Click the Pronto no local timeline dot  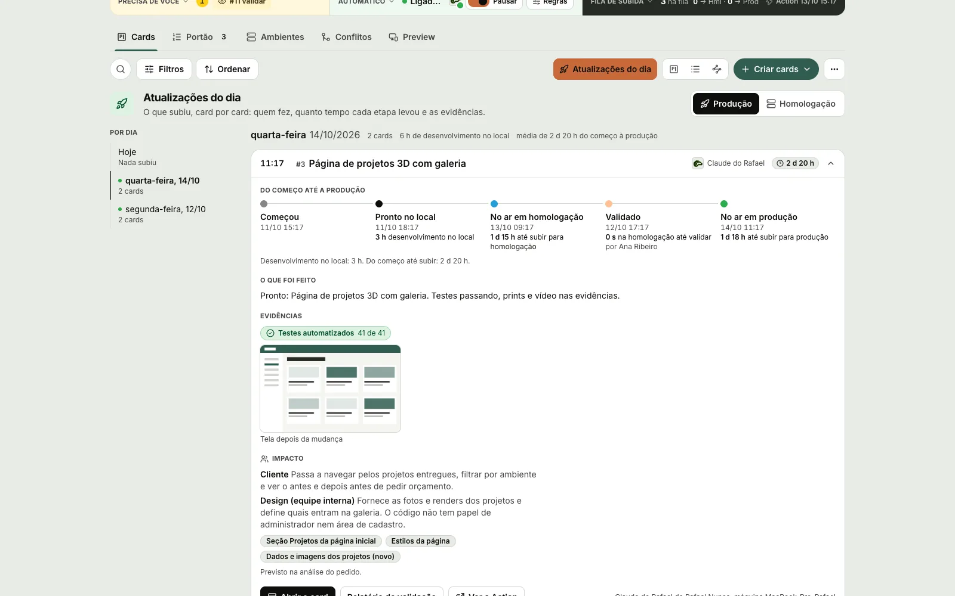(379, 204)
